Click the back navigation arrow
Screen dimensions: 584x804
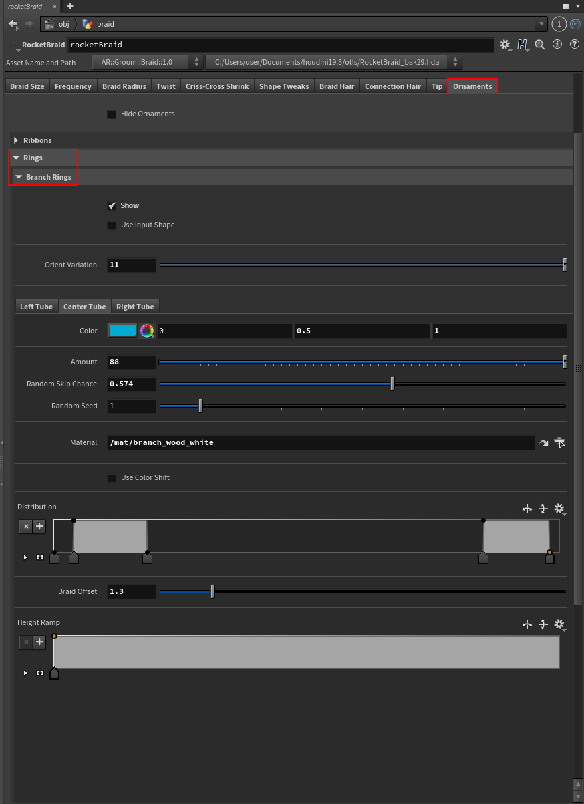click(x=12, y=24)
